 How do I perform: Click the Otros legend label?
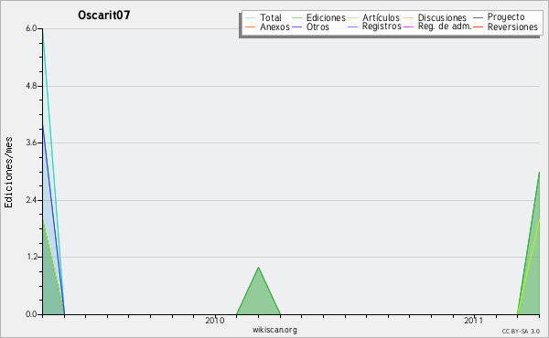click(x=318, y=26)
